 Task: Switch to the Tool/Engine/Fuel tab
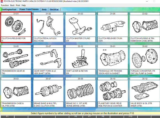coord(9,10)
